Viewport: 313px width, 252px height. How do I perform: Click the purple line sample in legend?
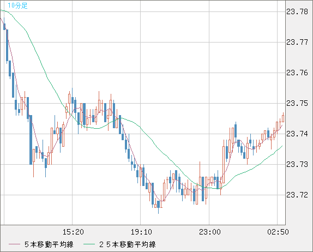14,244
